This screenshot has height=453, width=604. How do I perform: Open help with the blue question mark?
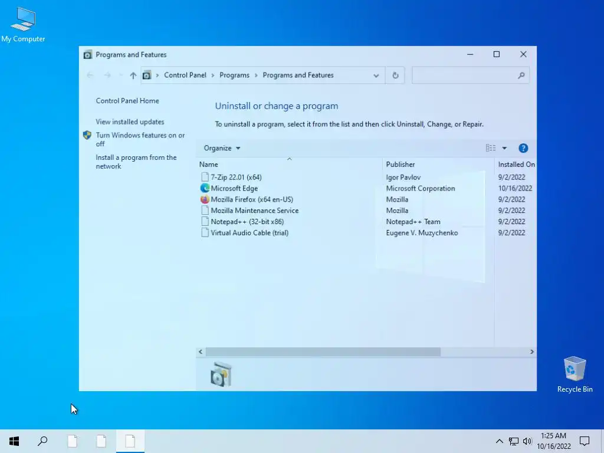(x=523, y=148)
